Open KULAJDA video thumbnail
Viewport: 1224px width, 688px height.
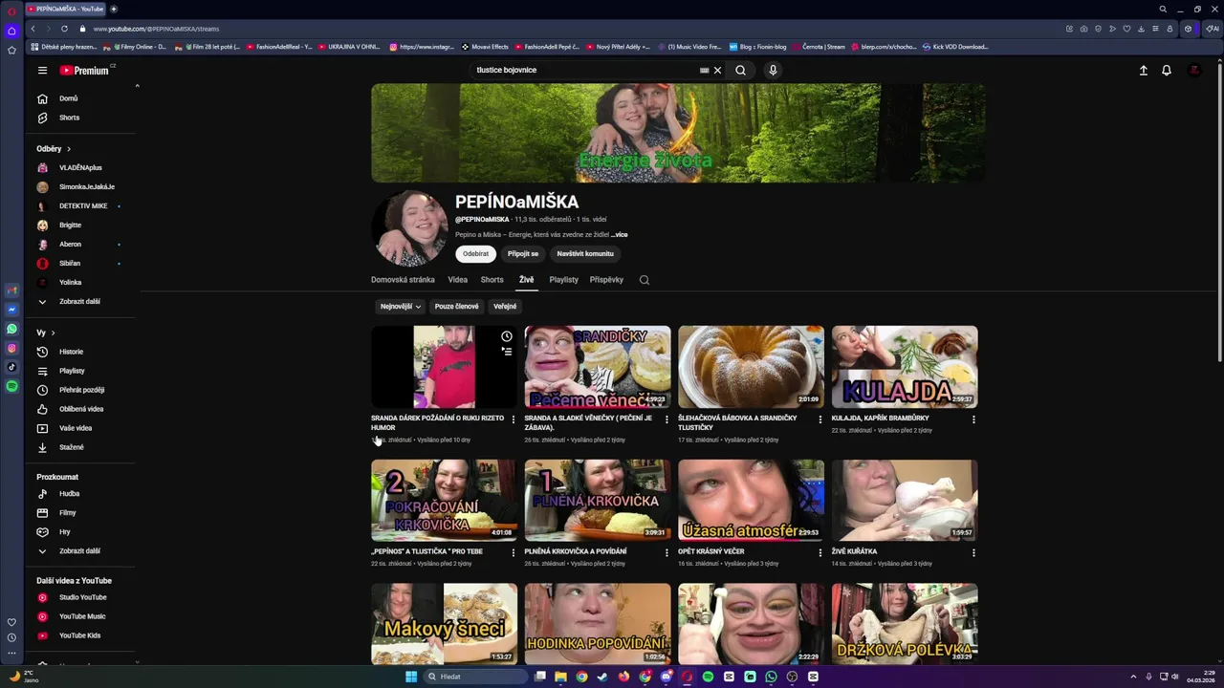(905, 367)
